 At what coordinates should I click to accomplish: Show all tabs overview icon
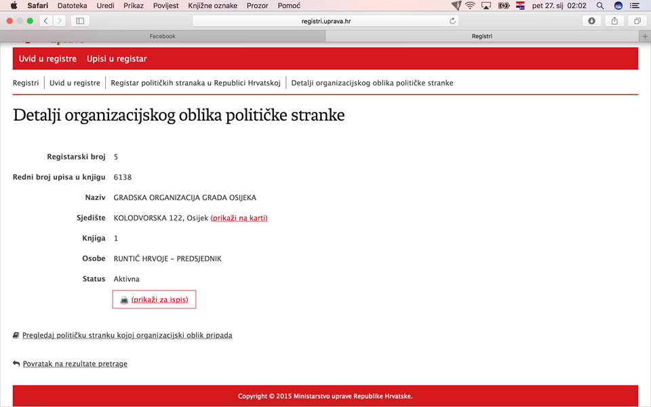point(637,21)
